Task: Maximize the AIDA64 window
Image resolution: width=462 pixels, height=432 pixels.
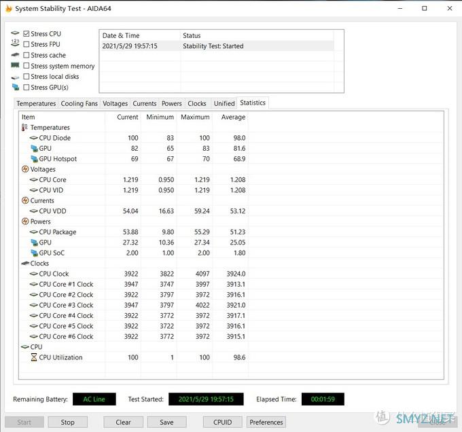Action: point(424,8)
